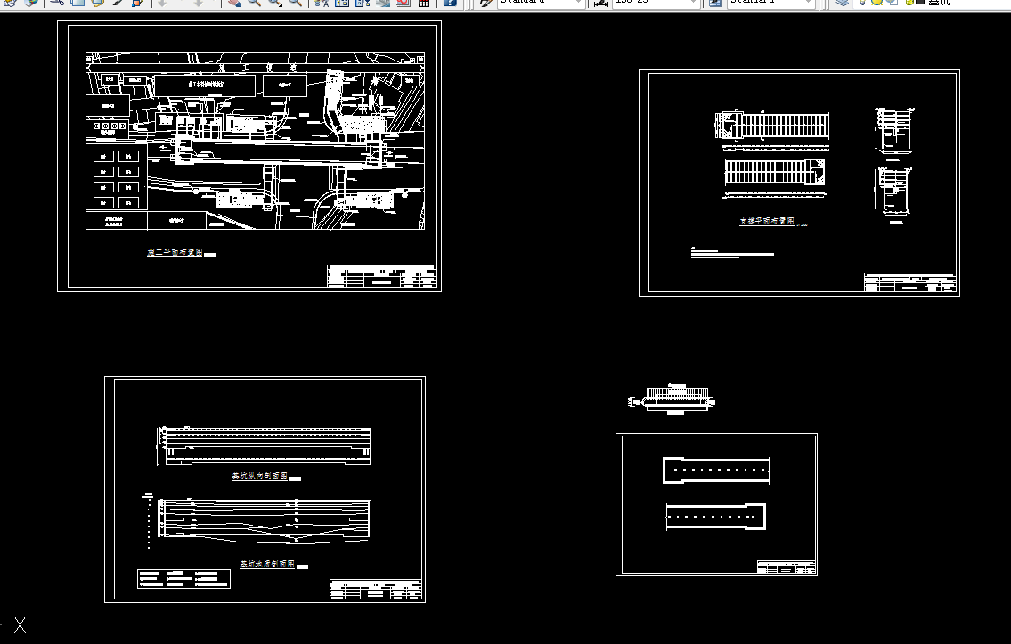Click the 施工平面布置图 drawing title

pyautogui.click(x=175, y=253)
